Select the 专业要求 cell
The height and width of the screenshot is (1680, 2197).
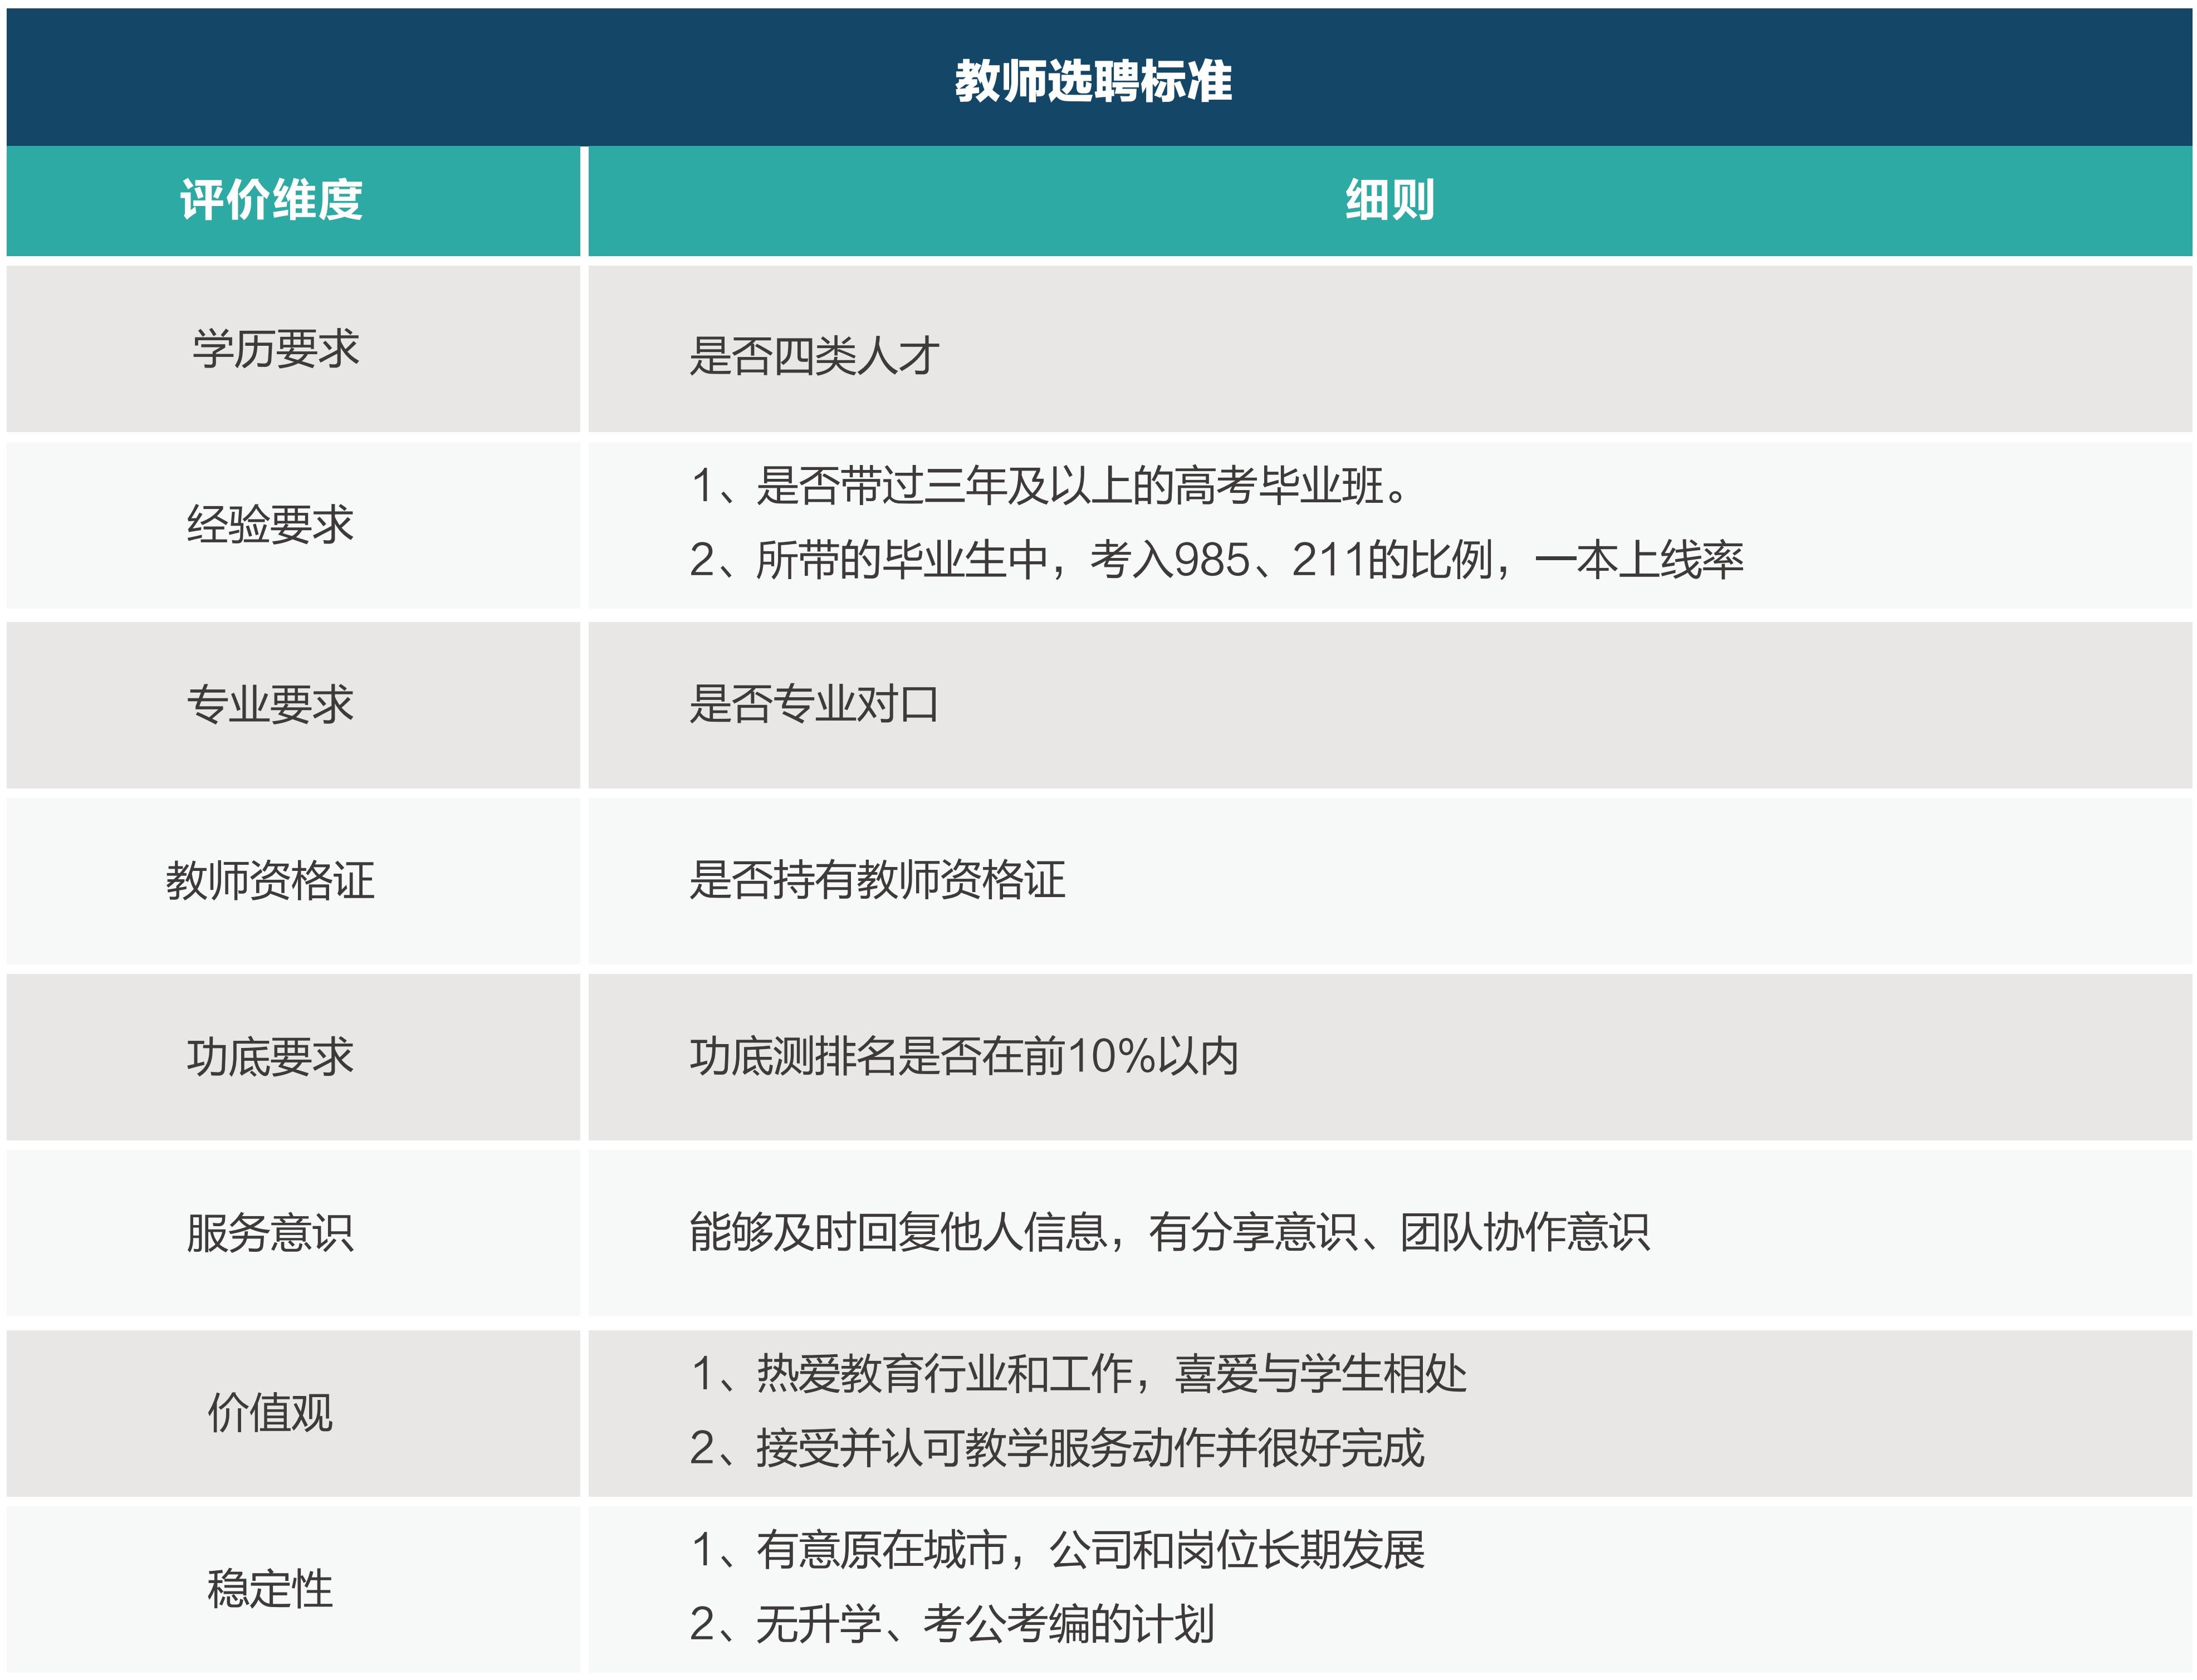270,705
